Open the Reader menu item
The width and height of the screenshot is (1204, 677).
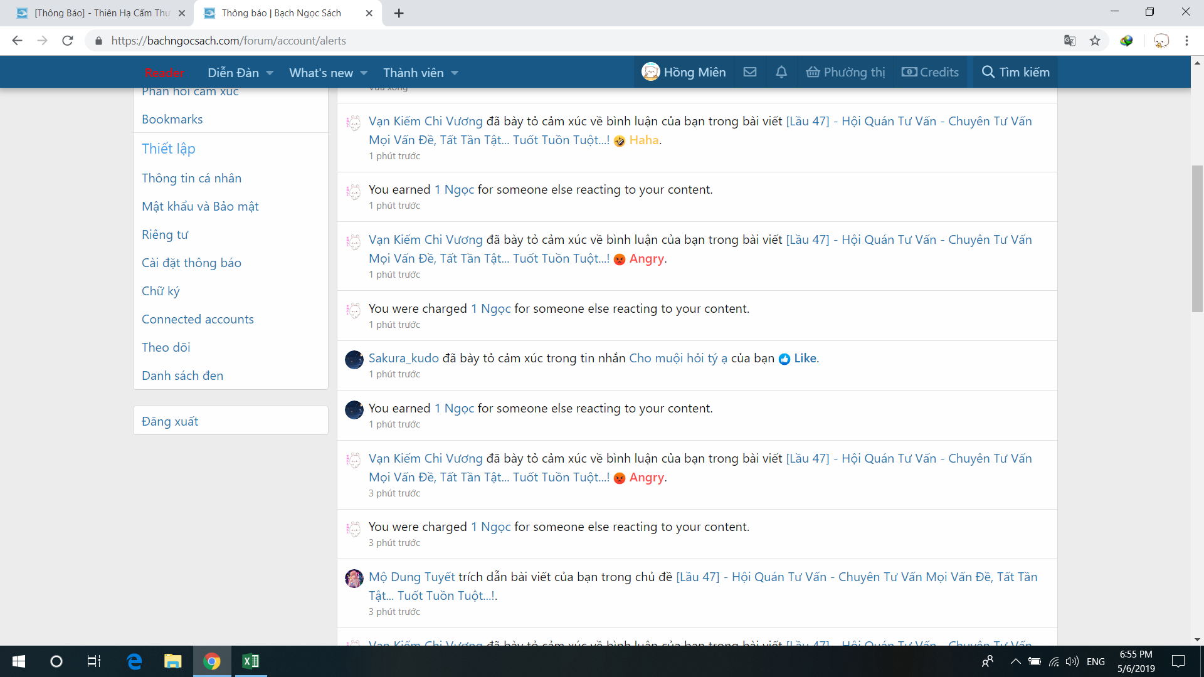click(164, 73)
